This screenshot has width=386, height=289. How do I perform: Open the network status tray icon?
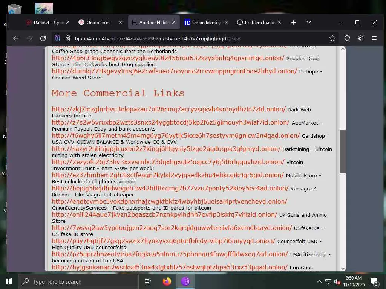click(x=328, y=281)
